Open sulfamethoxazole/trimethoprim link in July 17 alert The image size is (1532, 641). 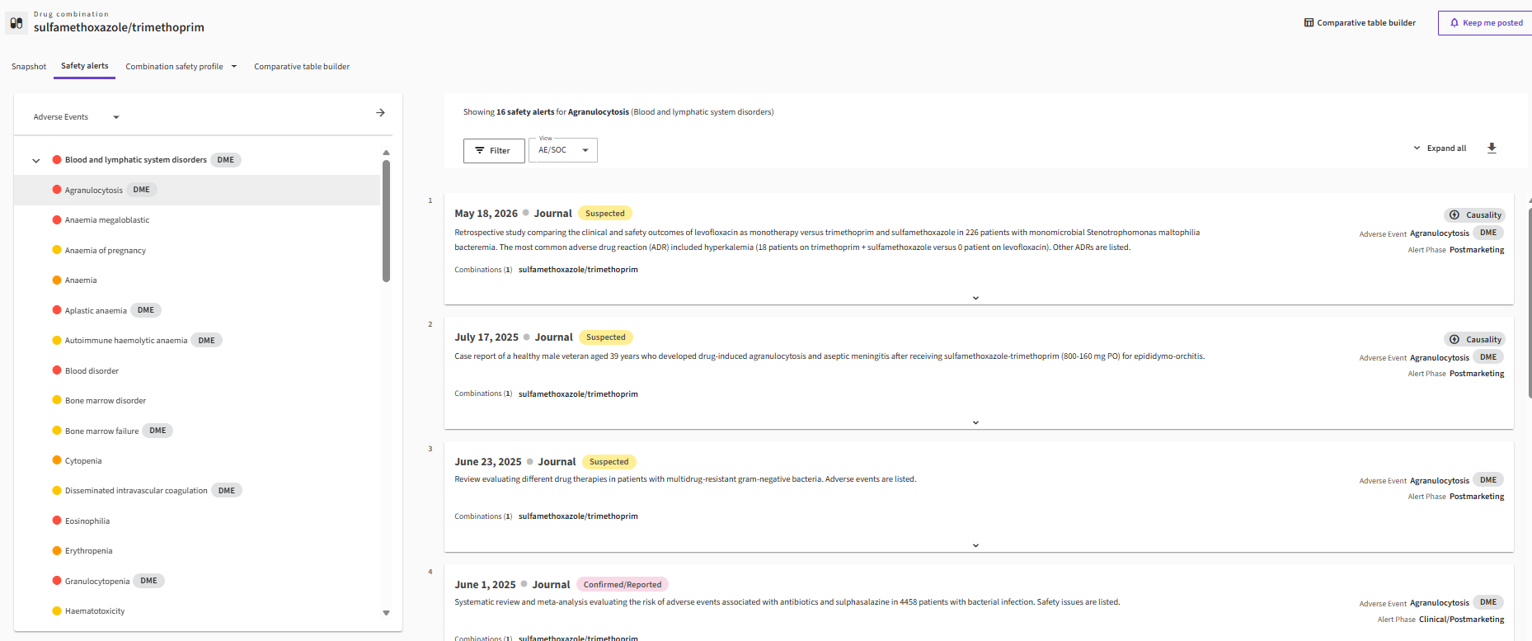coord(578,394)
